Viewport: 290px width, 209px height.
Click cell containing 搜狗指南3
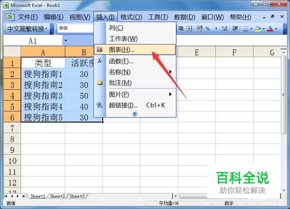pyautogui.click(x=43, y=95)
